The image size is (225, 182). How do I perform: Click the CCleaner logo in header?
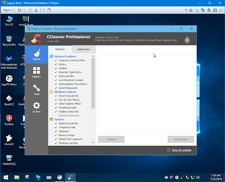click(37, 39)
